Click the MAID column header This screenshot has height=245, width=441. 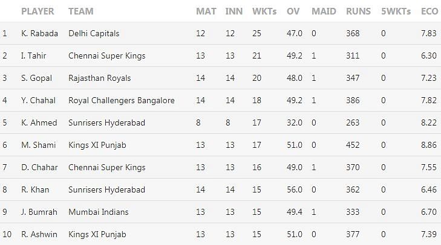(x=324, y=11)
